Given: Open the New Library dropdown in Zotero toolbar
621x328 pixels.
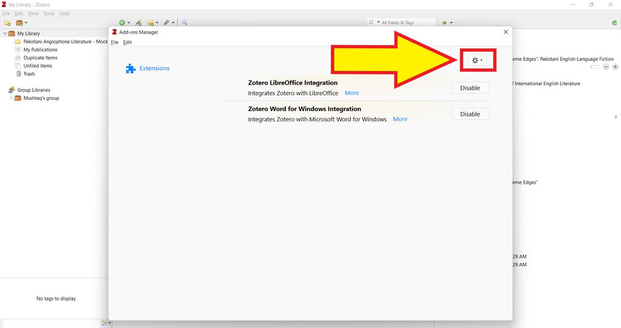Looking at the screenshot, I should [22, 23].
